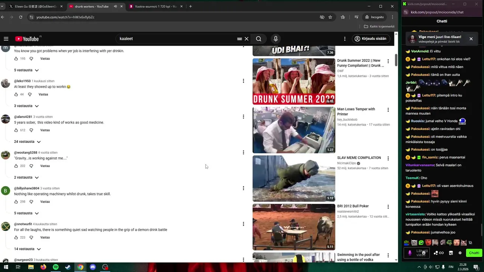Run the YouTube search with magnifier button
Screen dimensions: 484x272
coord(259,39)
